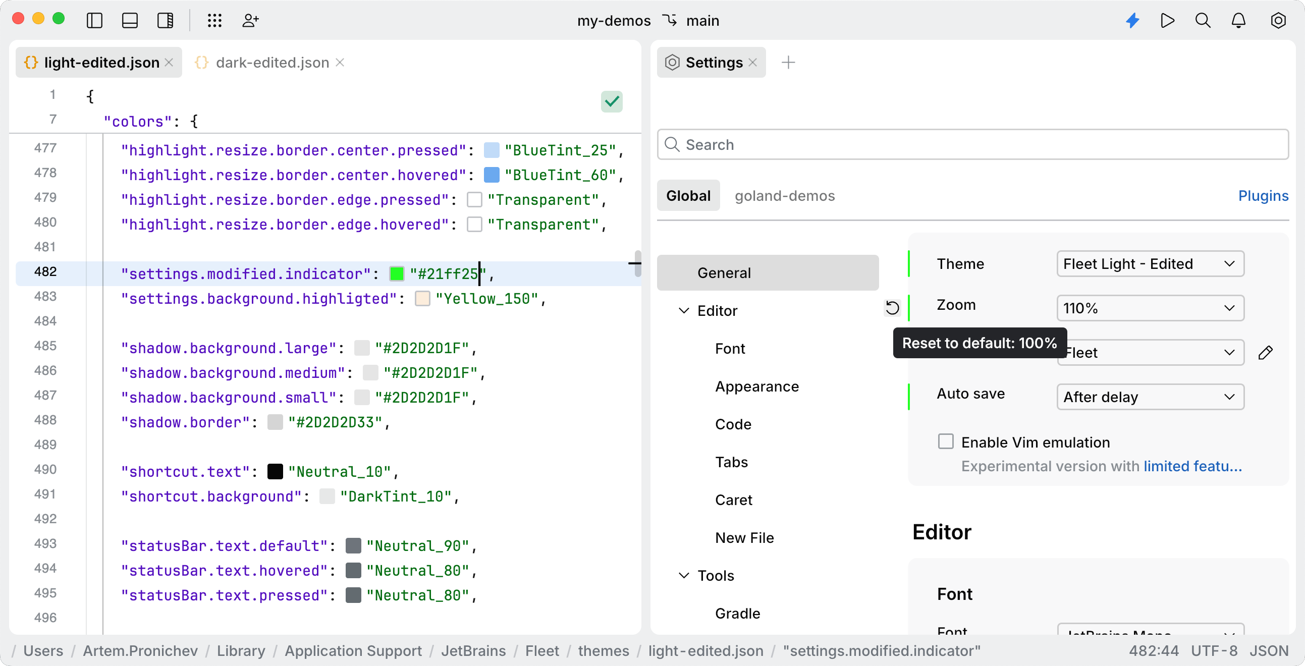Open the grid tools menu icon
Viewport: 1305px width, 666px height.
[x=215, y=21]
